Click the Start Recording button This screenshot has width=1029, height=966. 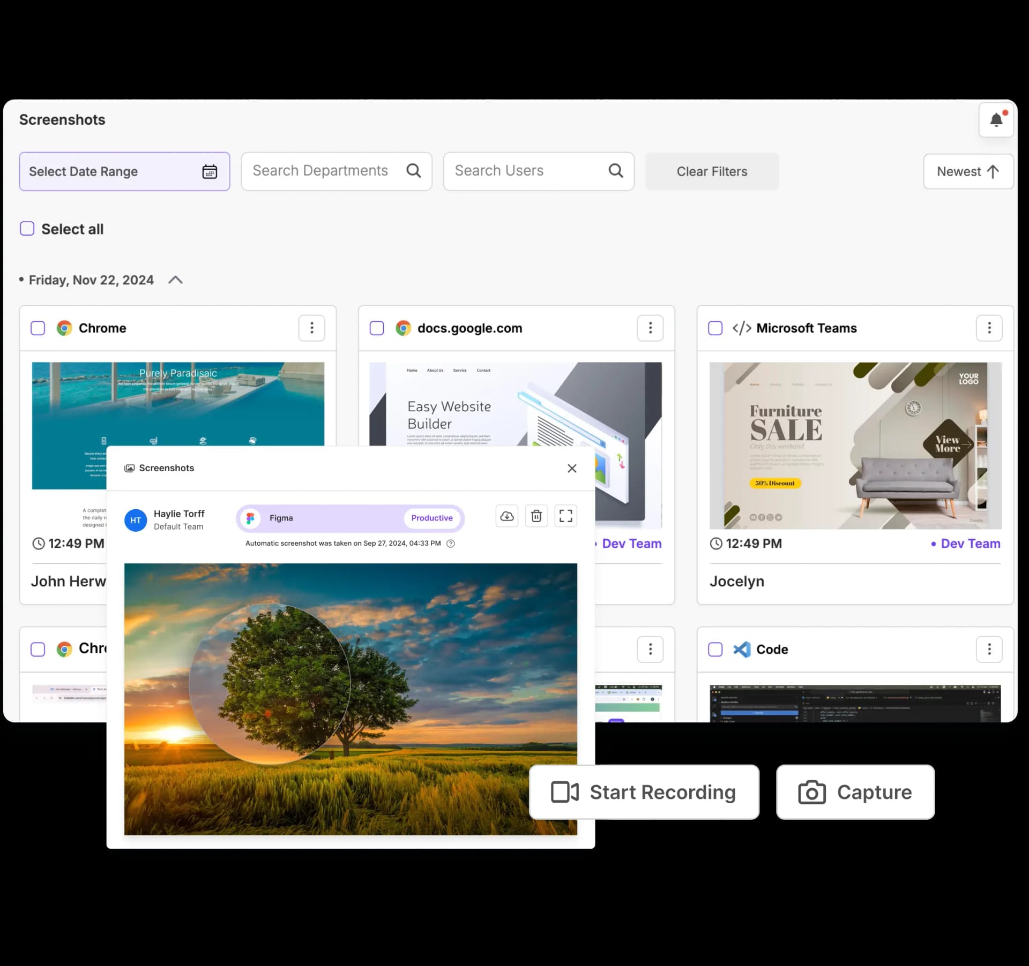[644, 792]
